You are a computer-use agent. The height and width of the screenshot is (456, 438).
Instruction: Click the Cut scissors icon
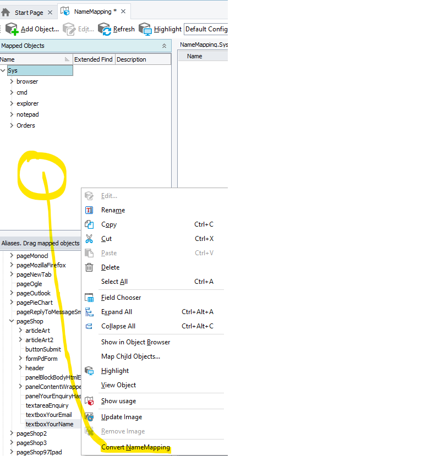point(89,239)
